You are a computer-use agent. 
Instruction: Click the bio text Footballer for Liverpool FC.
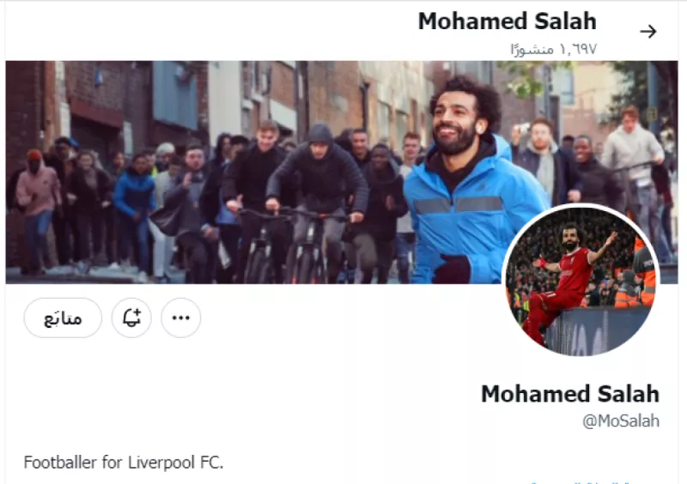tap(124, 463)
